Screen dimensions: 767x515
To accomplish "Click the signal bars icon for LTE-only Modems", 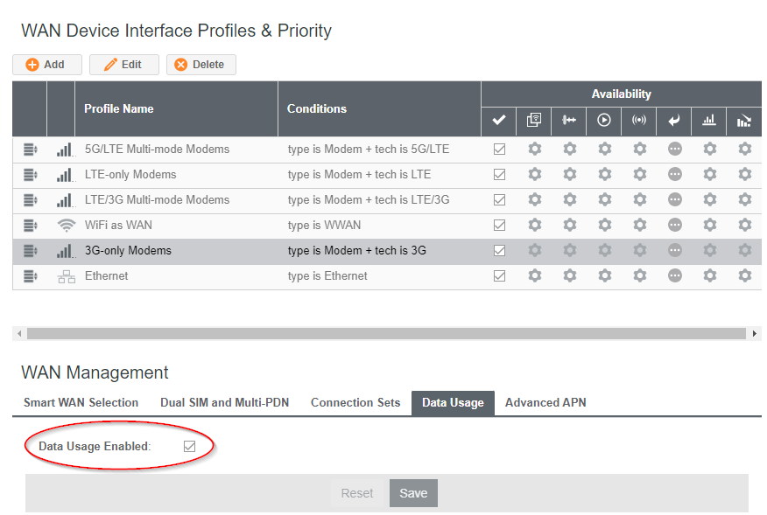I will [66, 175].
